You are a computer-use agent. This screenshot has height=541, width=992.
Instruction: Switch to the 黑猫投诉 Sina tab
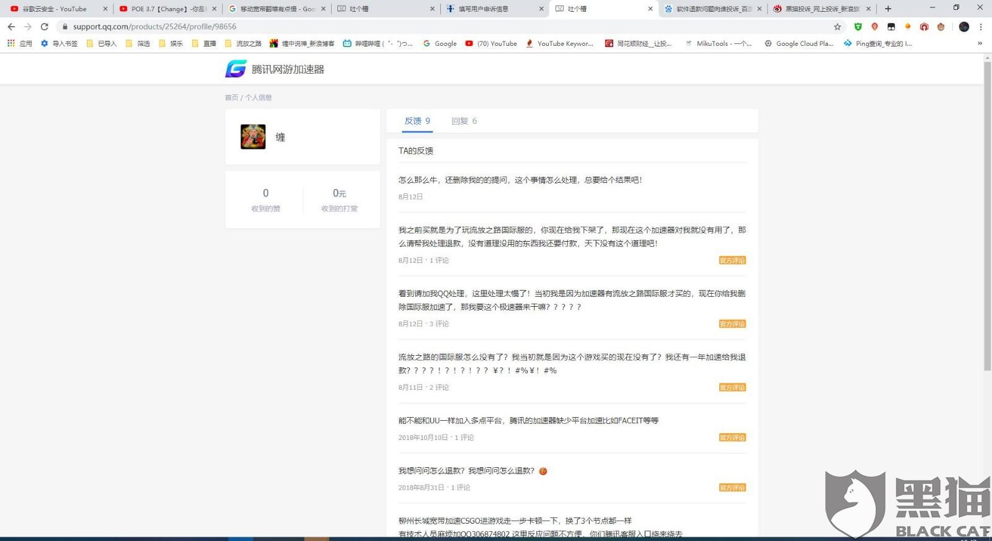click(x=822, y=9)
